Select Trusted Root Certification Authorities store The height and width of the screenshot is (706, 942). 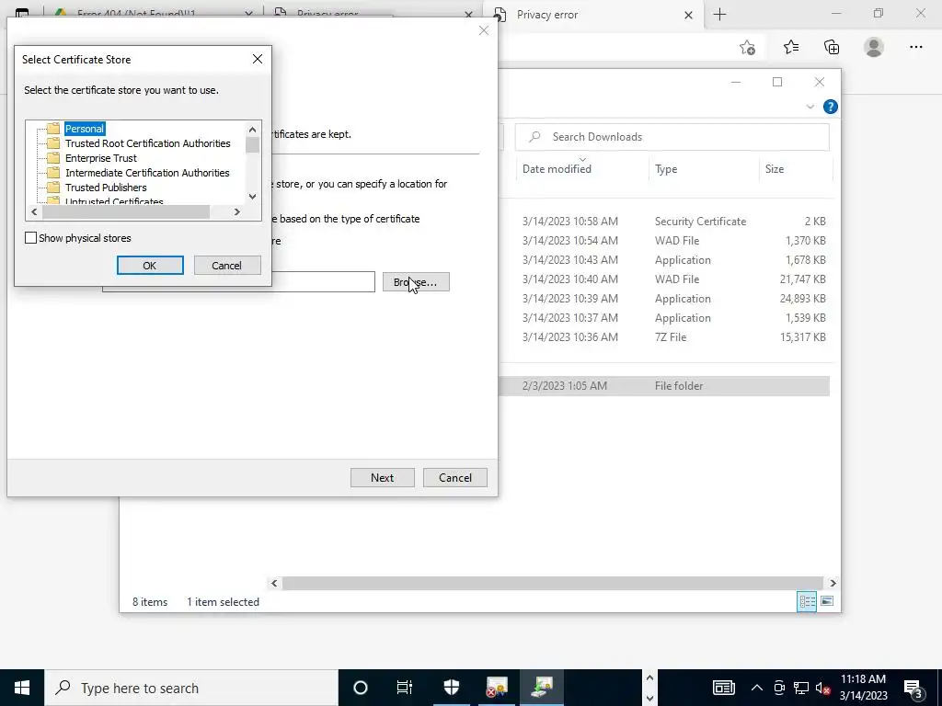148,143
